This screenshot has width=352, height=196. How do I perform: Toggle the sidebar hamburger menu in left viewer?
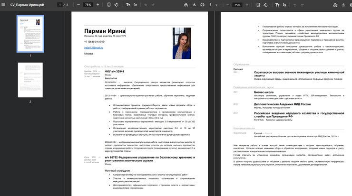click(3, 4)
